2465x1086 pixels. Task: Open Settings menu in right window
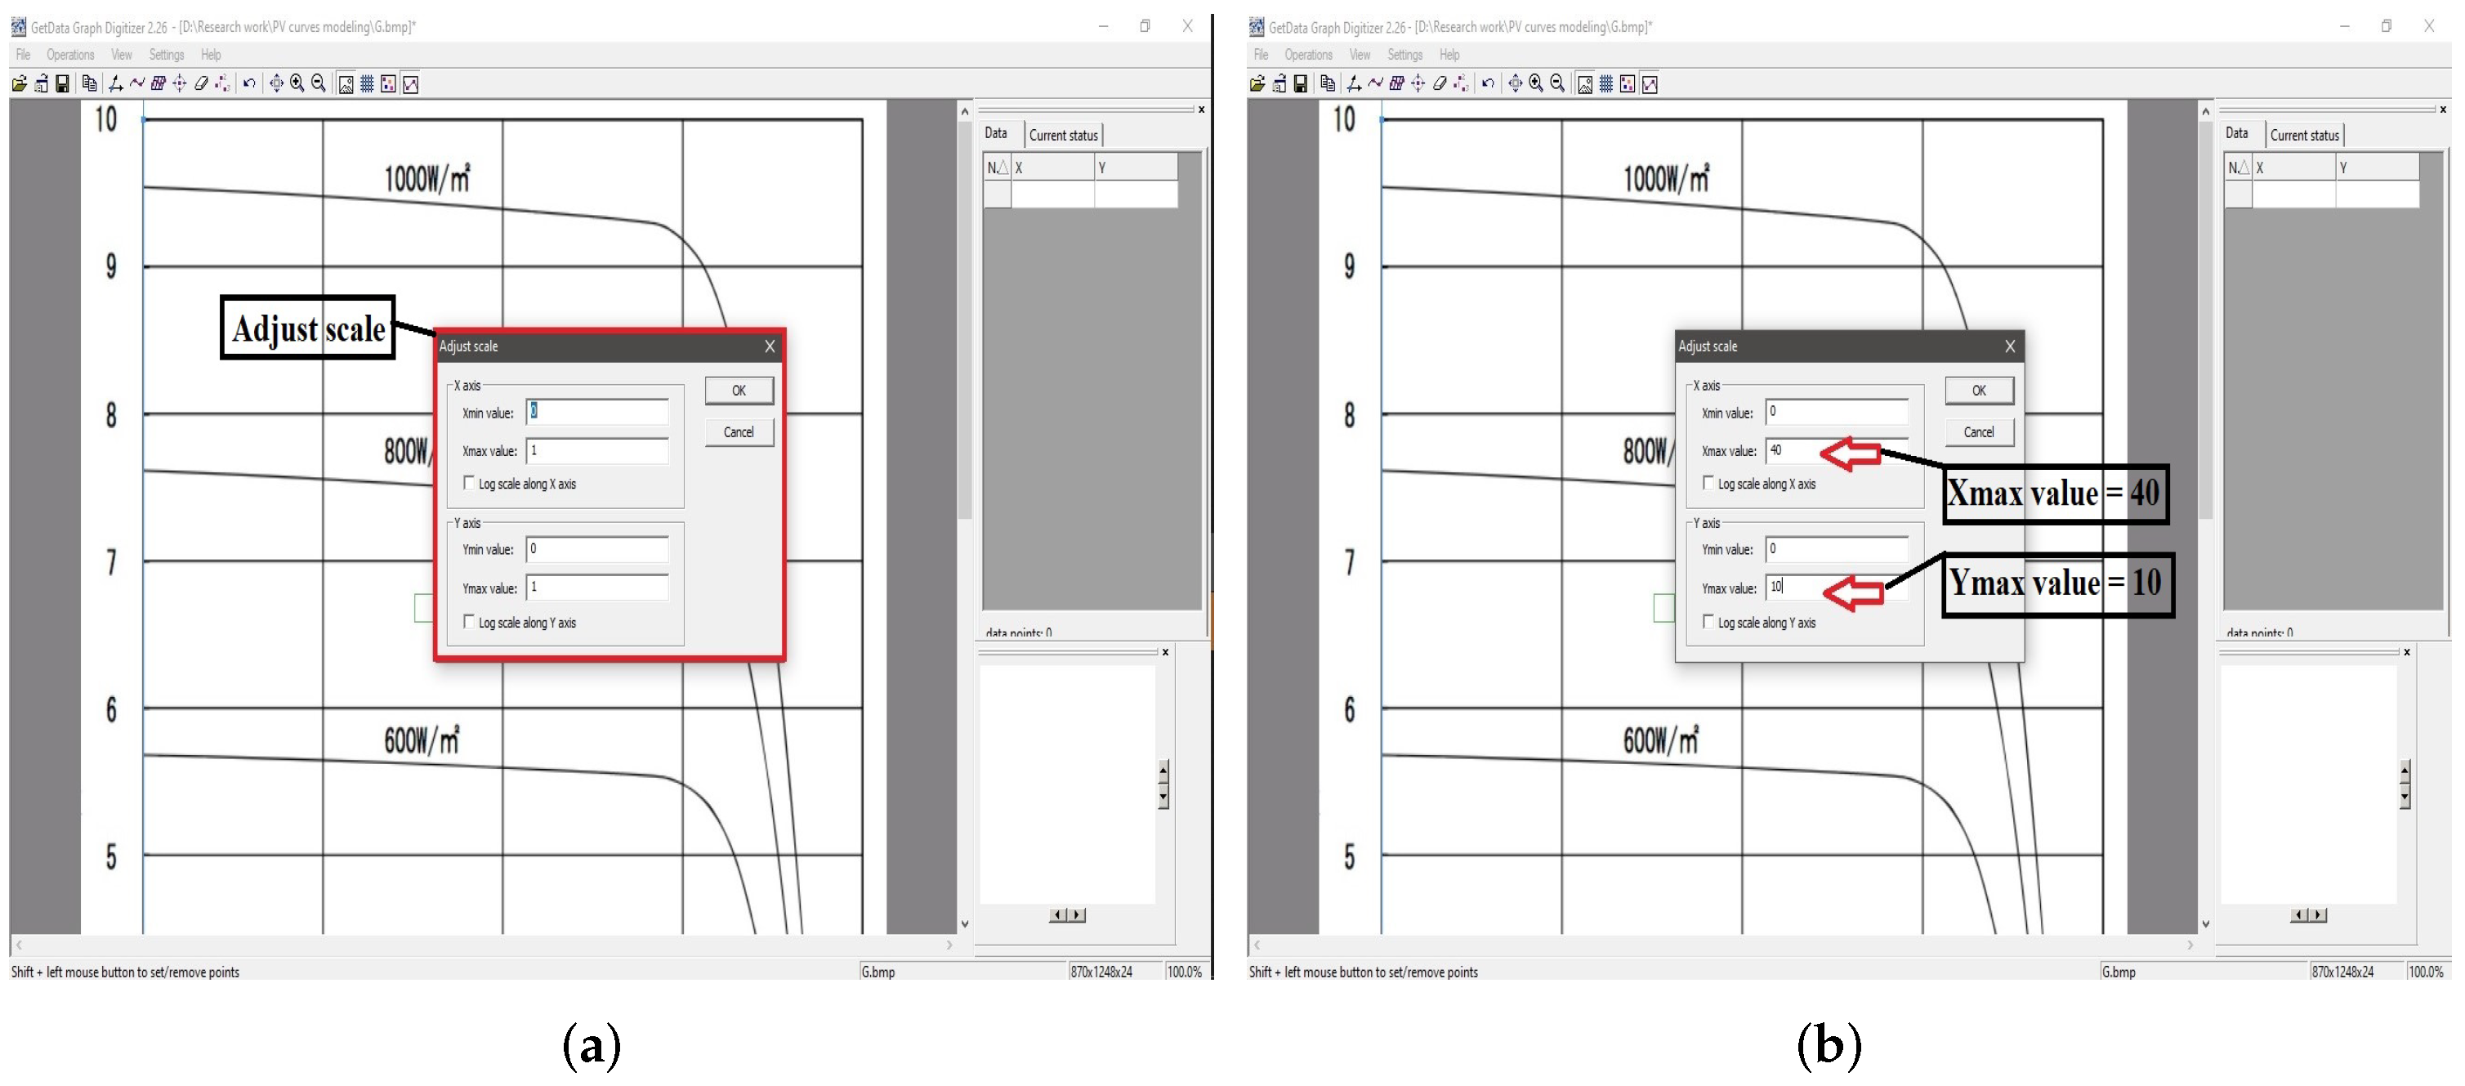pos(1404,55)
